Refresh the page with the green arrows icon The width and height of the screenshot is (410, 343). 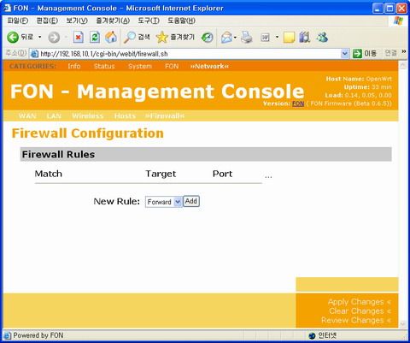tap(95, 37)
